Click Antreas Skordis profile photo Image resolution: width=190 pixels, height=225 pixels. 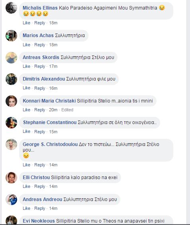[x=11, y=57]
